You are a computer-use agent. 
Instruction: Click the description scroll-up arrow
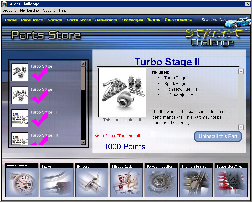pos(241,71)
